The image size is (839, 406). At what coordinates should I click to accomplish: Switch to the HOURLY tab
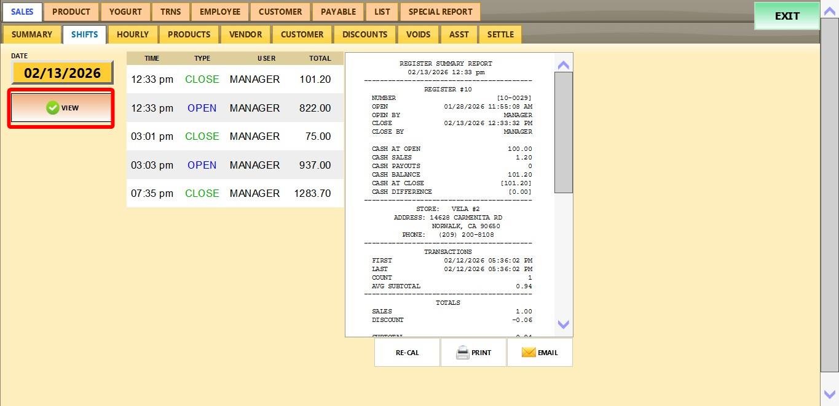tap(133, 34)
